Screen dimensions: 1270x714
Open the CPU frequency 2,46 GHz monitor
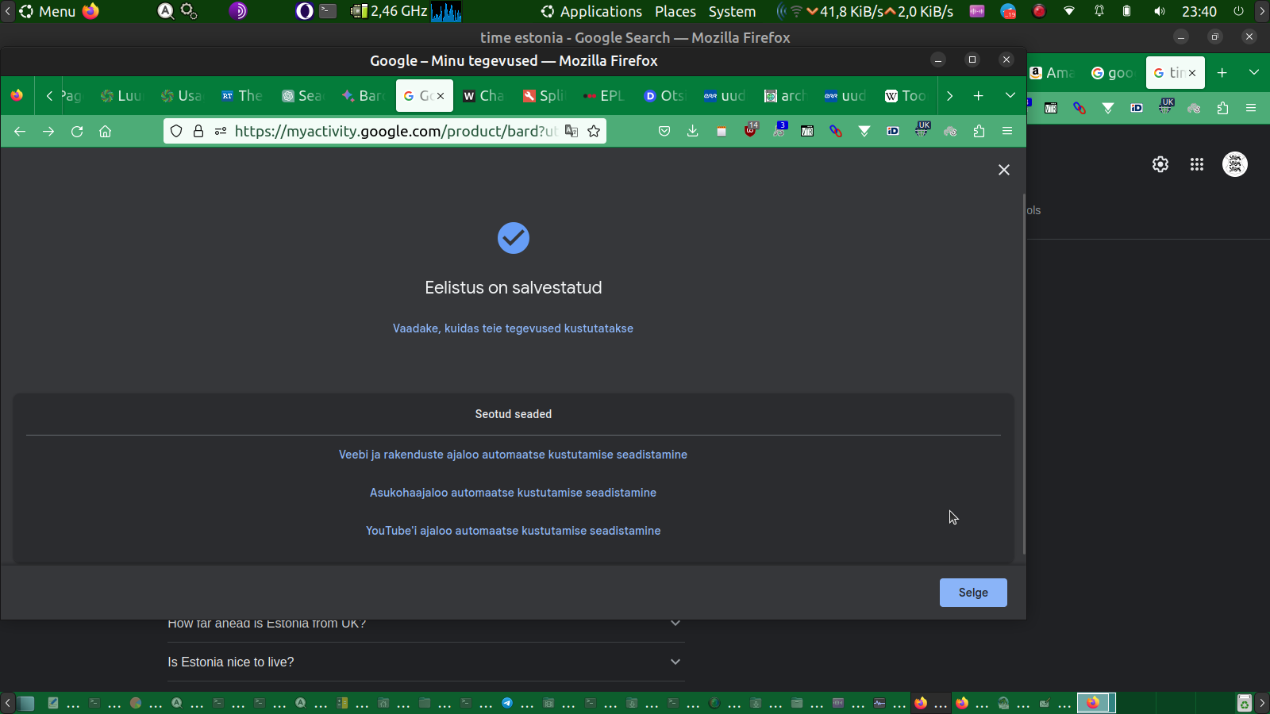click(x=389, y=12)
